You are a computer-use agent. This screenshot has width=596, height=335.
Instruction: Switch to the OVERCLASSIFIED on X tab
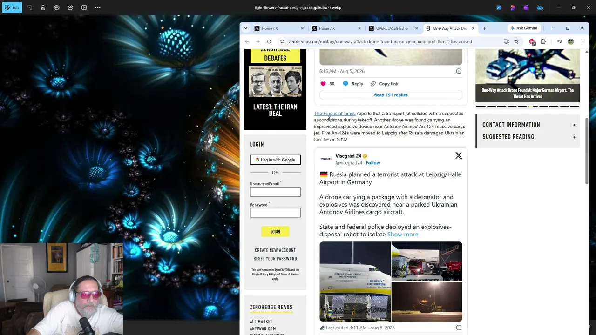point(393,28)
